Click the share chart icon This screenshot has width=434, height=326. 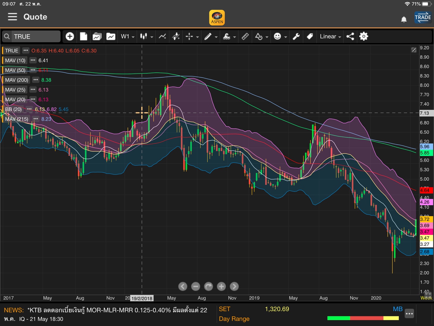[350, 37]
